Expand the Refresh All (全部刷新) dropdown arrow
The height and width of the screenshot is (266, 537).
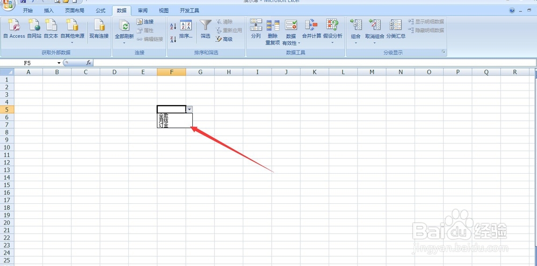point(124,43)
